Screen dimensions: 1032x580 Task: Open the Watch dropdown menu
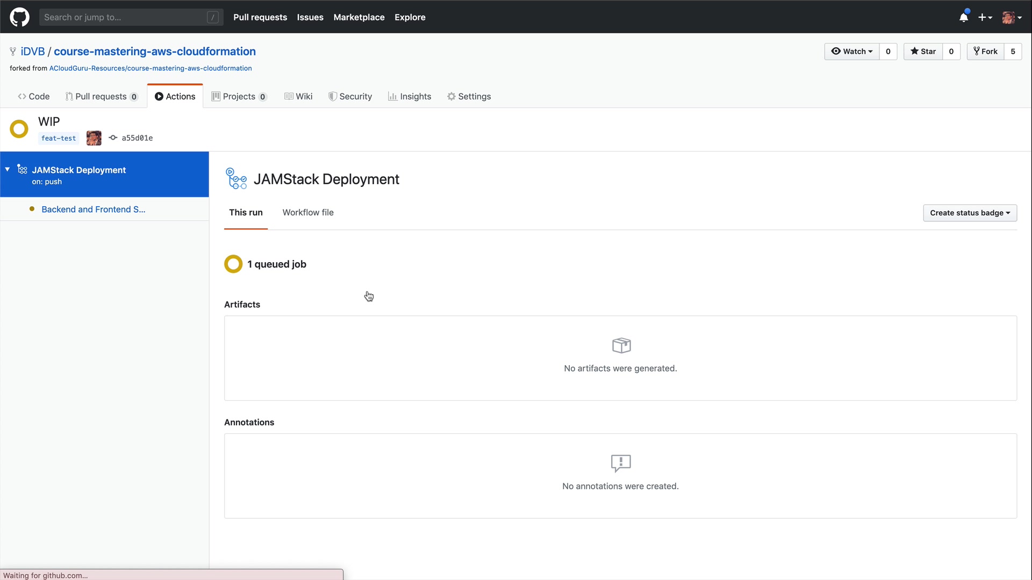pyautogui.click(x=852, y=52)
